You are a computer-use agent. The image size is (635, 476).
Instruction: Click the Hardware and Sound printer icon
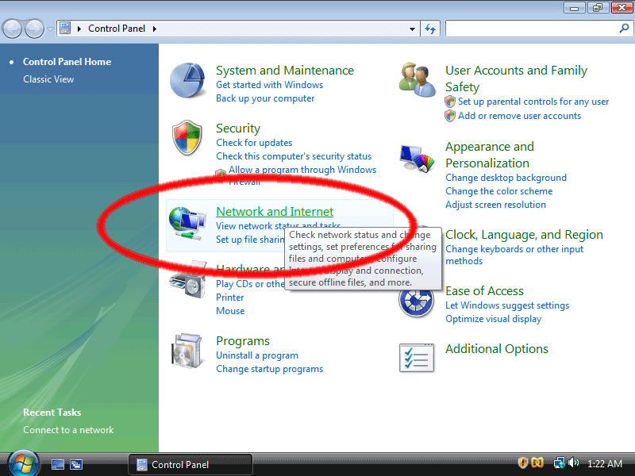pos(187,281)
